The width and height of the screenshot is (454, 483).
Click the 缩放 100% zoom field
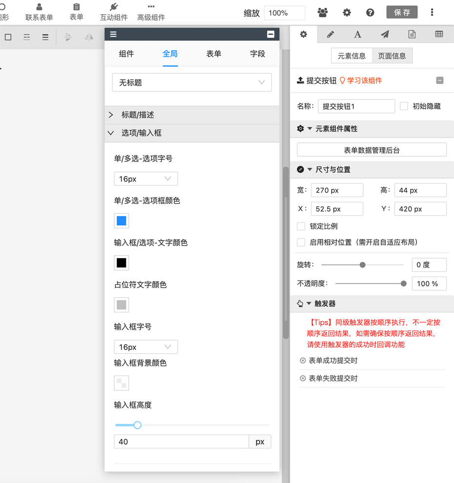tap(285, 13)
